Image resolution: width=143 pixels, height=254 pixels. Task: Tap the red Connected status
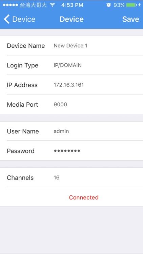[x=84, y=197]
